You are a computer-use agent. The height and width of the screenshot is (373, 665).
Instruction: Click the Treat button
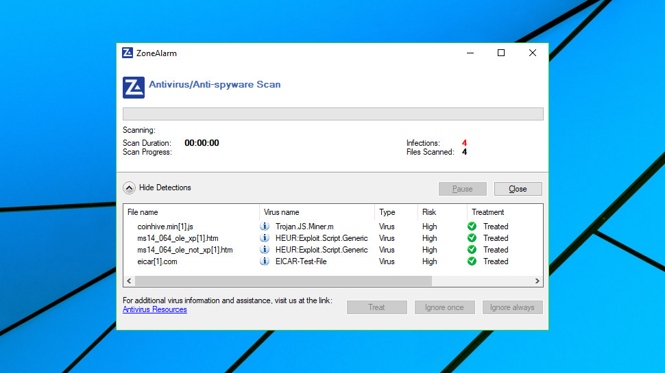tap(376, 307)
